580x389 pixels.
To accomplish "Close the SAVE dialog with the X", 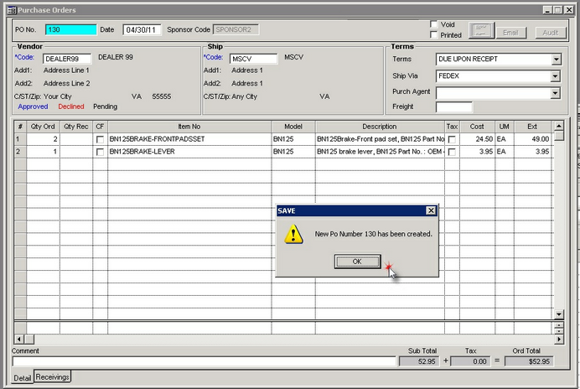I will (431, 210).
